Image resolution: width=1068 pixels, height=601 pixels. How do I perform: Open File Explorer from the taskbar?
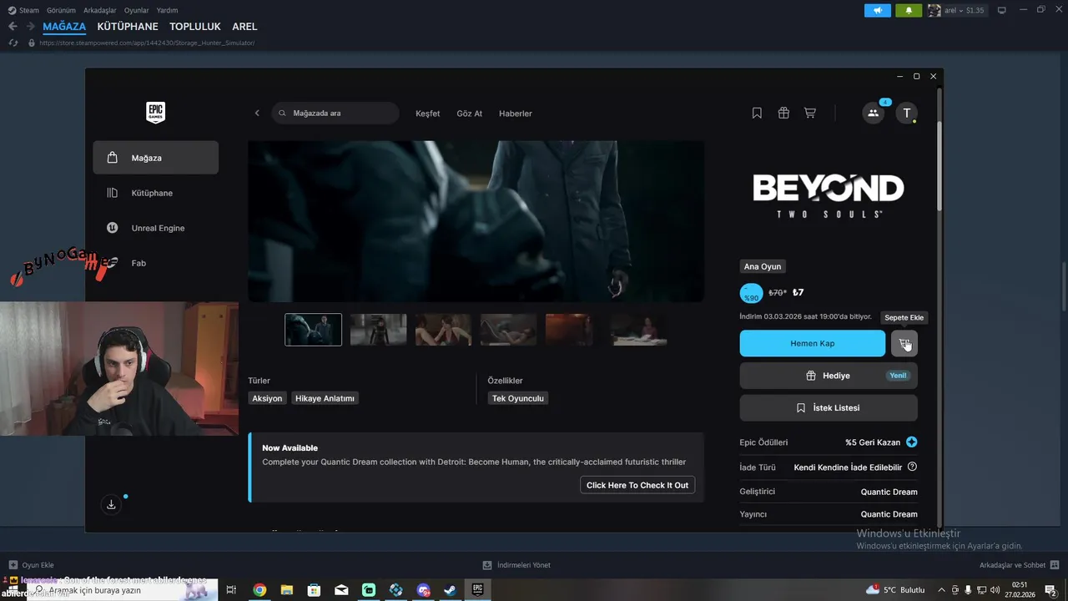click(287, 590)
